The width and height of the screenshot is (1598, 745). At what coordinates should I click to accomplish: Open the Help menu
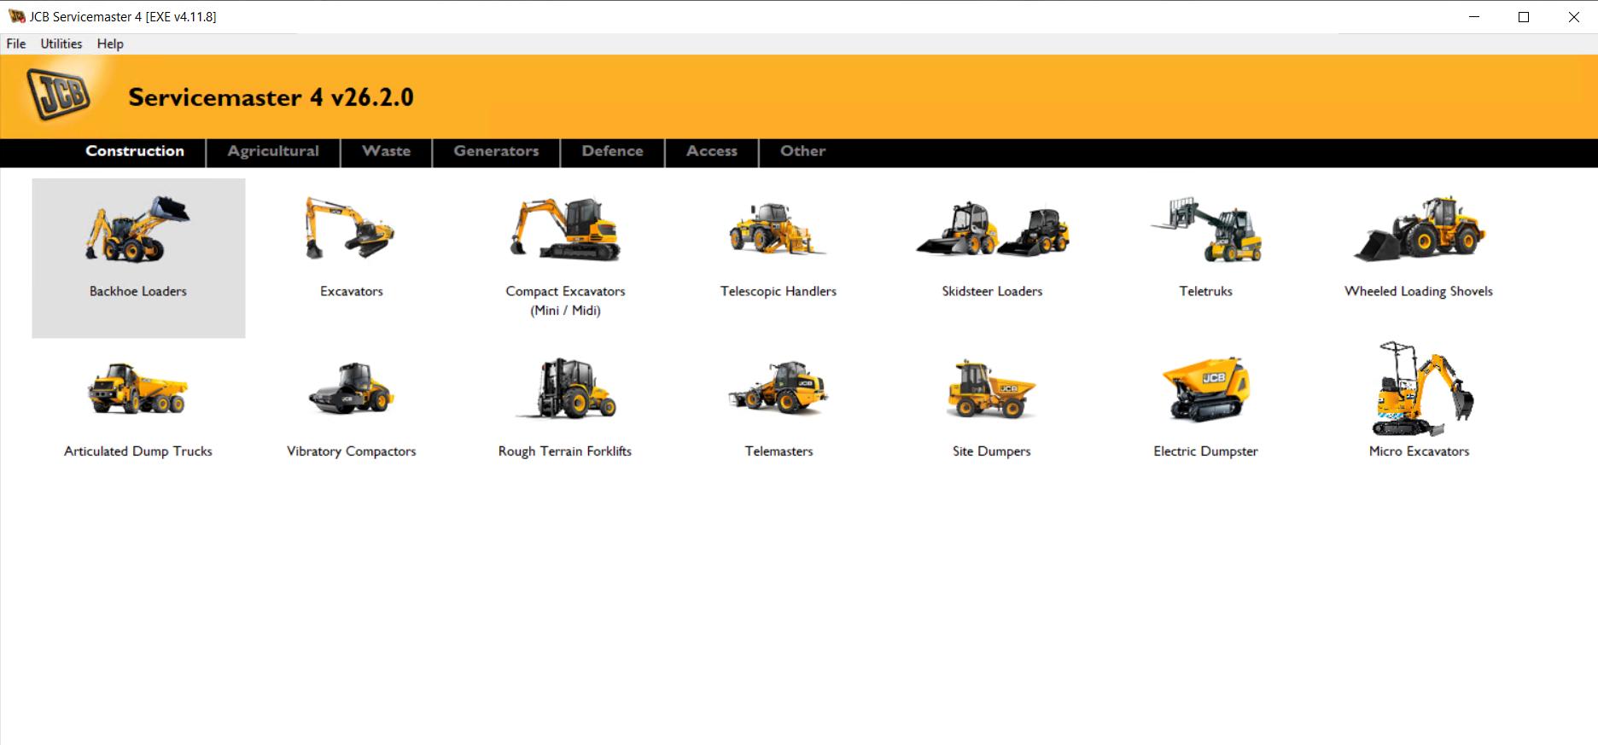pos(110,44)
